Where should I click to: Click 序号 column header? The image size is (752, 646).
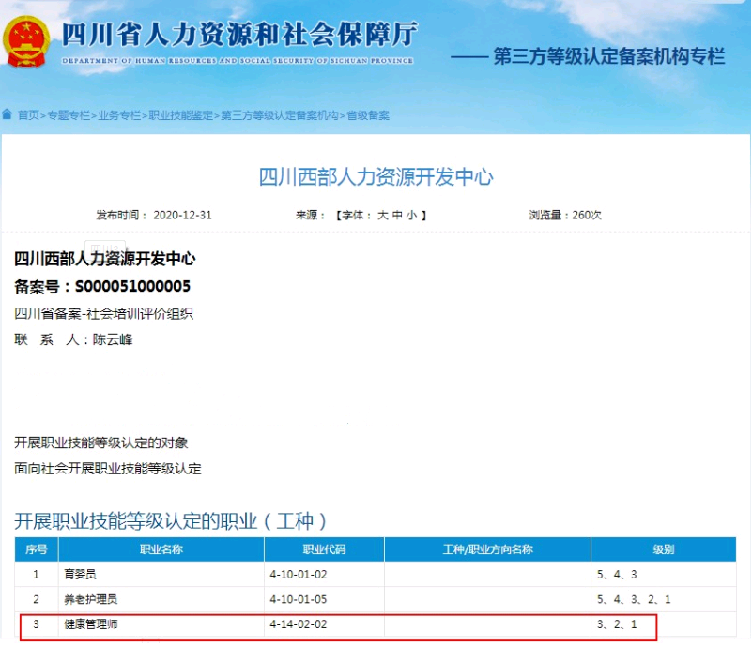pos(37,549)
